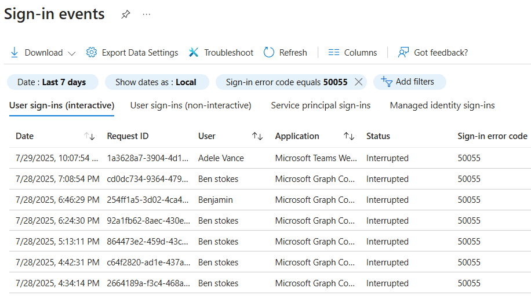531x299 pixels.
Task: Click Microsoft Teams We... application cell
Action: point(316,158)
